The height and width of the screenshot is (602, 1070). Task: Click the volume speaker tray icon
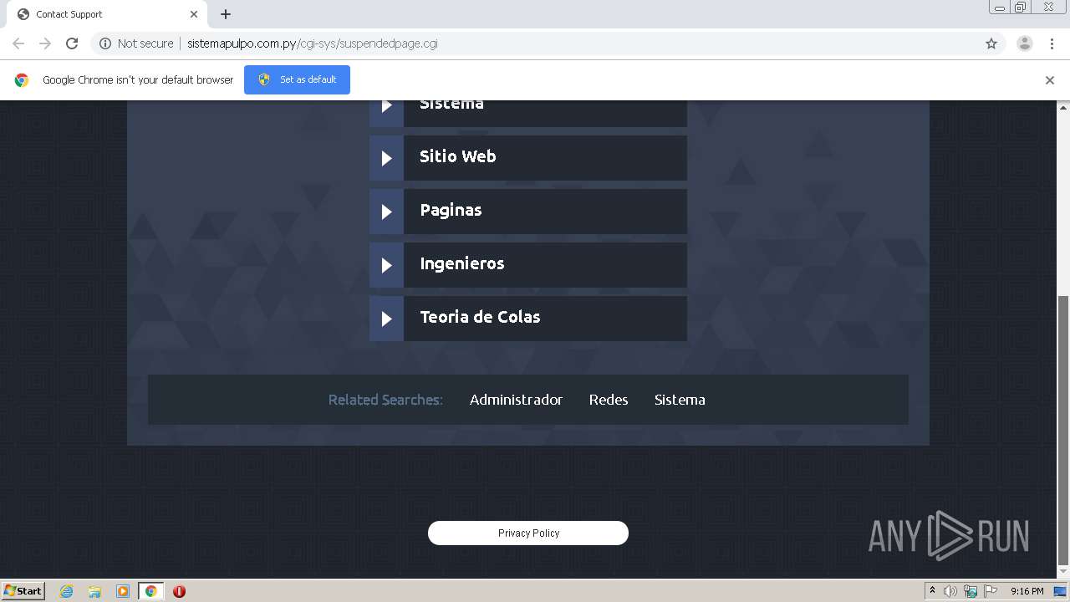coord(950,591)
